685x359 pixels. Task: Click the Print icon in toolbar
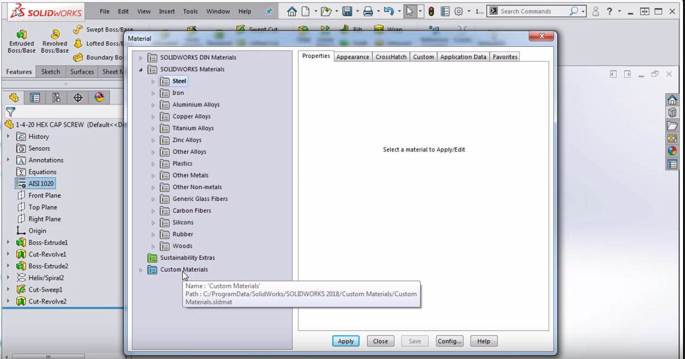point(368,11)
